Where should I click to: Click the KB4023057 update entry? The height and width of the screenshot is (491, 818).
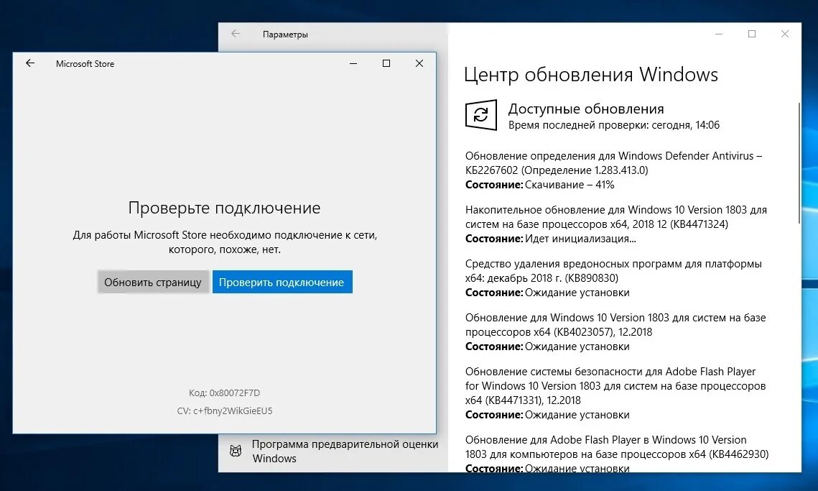coord(615,325)
